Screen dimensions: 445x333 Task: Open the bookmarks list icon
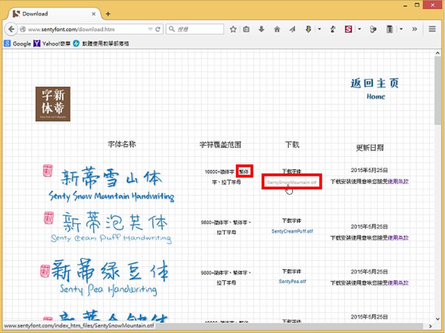pos(246,29)
